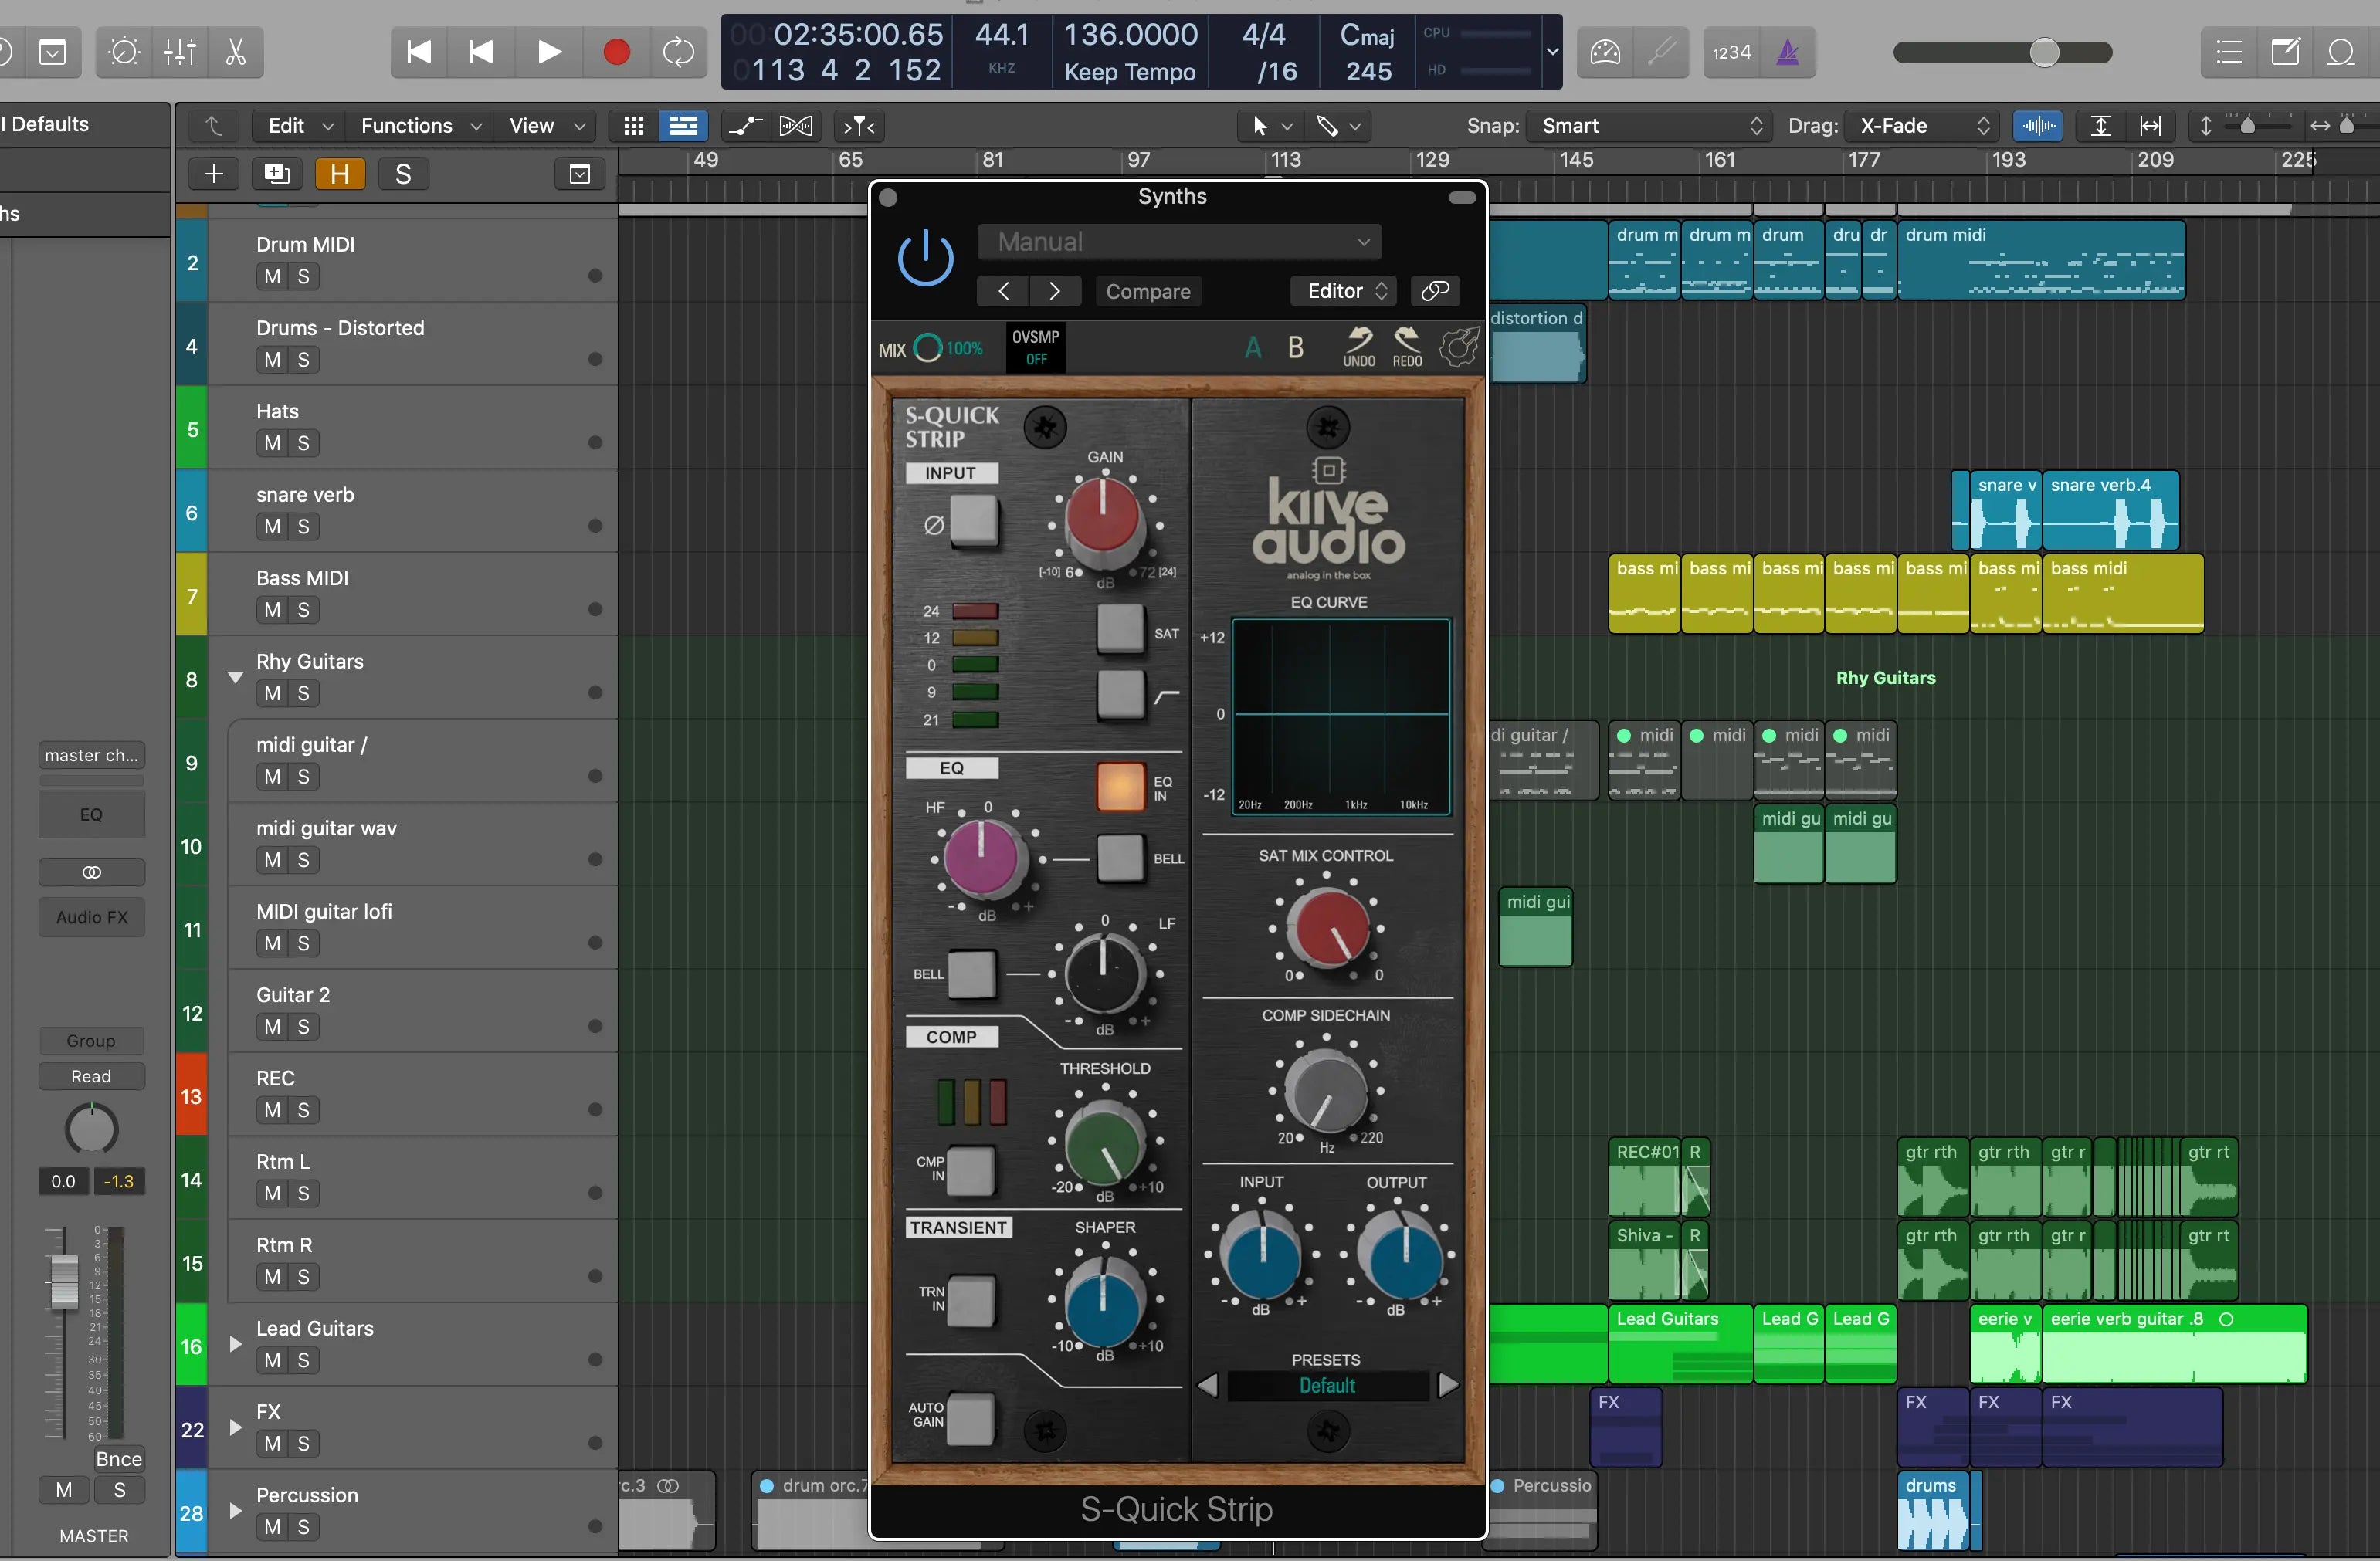Click the scissors editors icon

236,51
